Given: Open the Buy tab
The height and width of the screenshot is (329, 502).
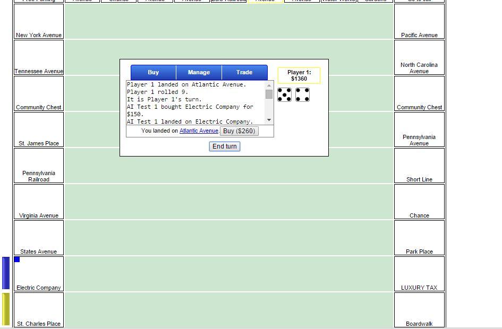Looking at the screenshot, I should (x=154, y=72).
